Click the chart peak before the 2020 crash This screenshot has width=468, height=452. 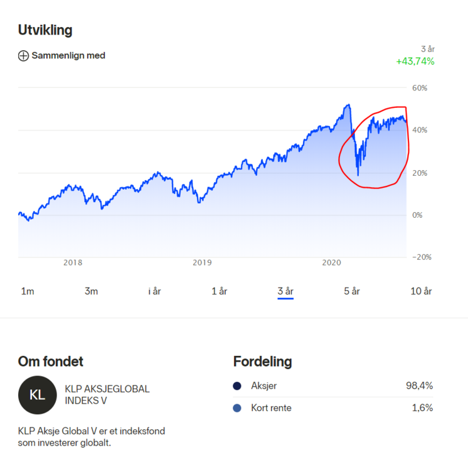[348, 105]
